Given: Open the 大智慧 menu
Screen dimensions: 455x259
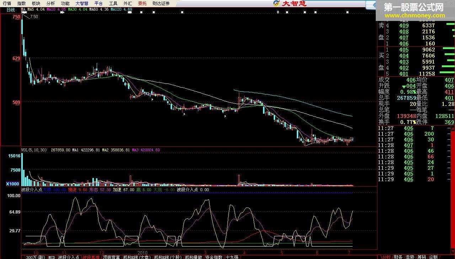Looking at the screenshot, I should [x=82, y=3].
